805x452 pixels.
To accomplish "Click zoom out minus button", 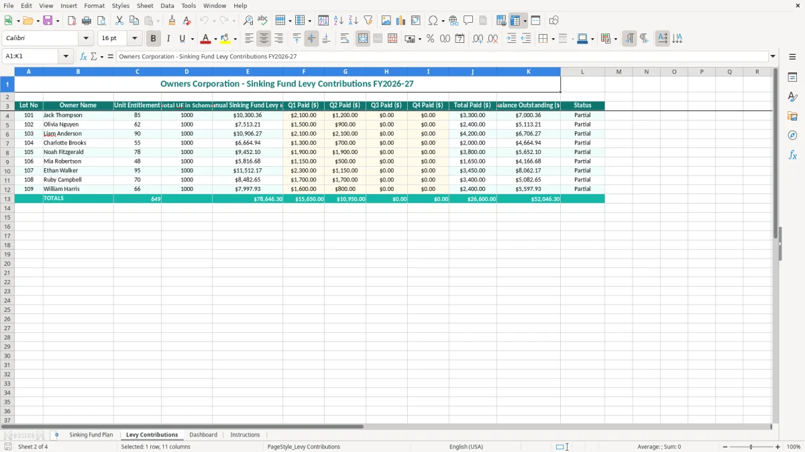I will click(x=725, y=447).
